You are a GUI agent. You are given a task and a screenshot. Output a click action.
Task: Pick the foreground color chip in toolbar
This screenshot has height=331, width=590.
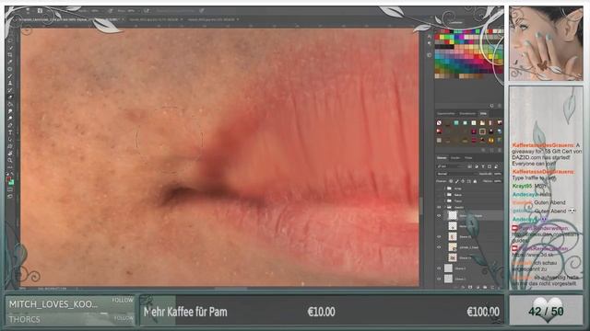tap(8, 180)
